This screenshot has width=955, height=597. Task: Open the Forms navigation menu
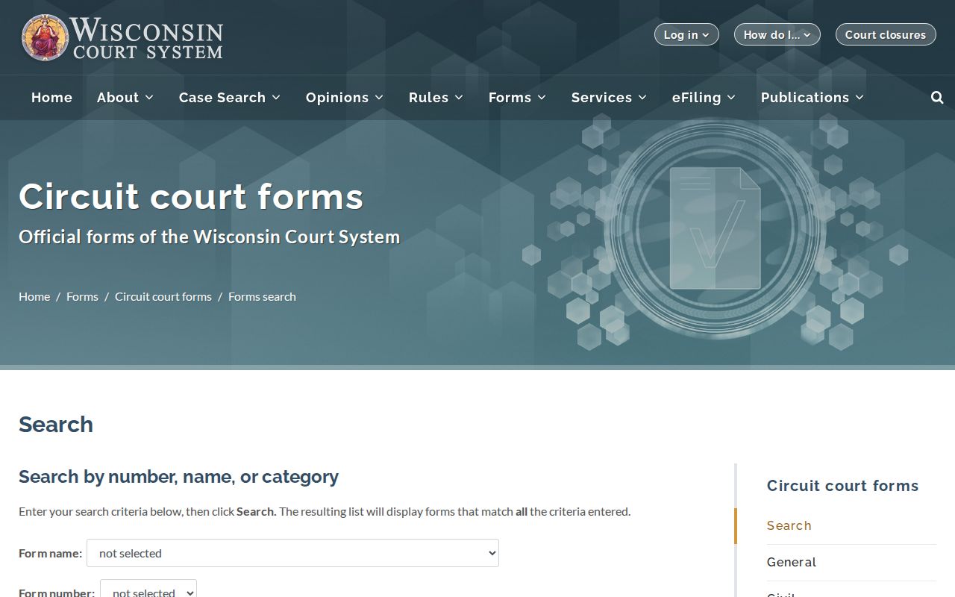coord(518,98)
